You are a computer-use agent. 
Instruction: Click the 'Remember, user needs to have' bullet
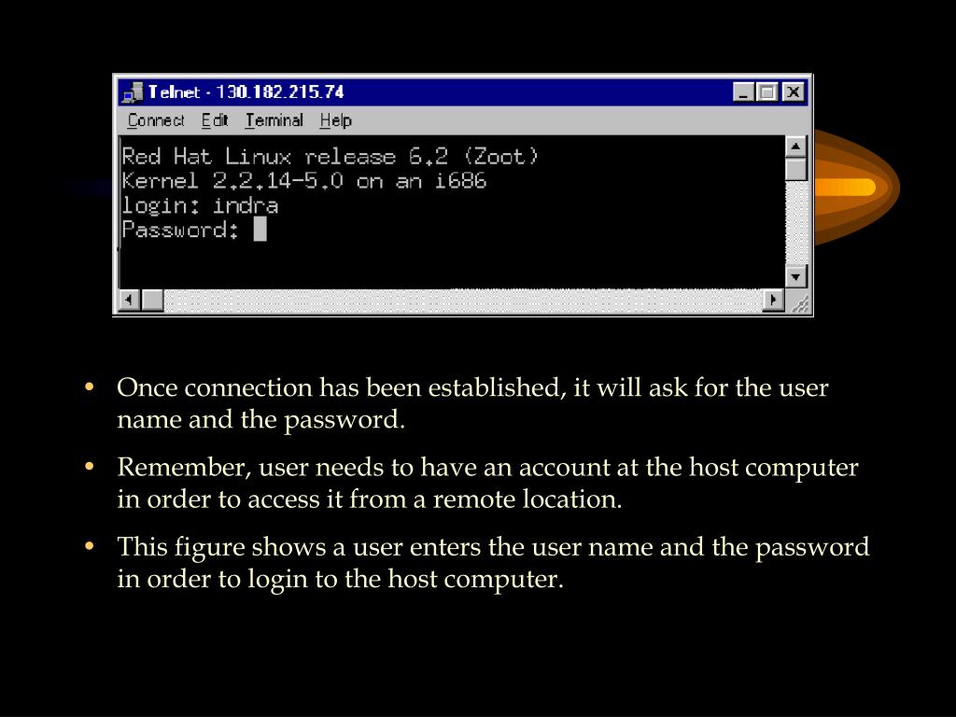(x=487, y=483)
